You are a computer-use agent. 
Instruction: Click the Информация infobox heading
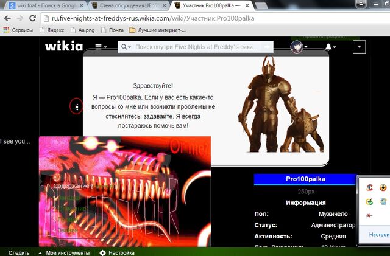(306, 202)
